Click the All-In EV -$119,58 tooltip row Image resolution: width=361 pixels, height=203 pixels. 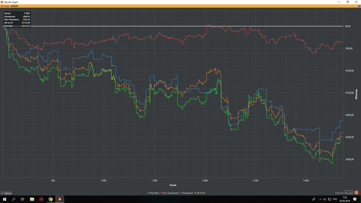[17, 23]
